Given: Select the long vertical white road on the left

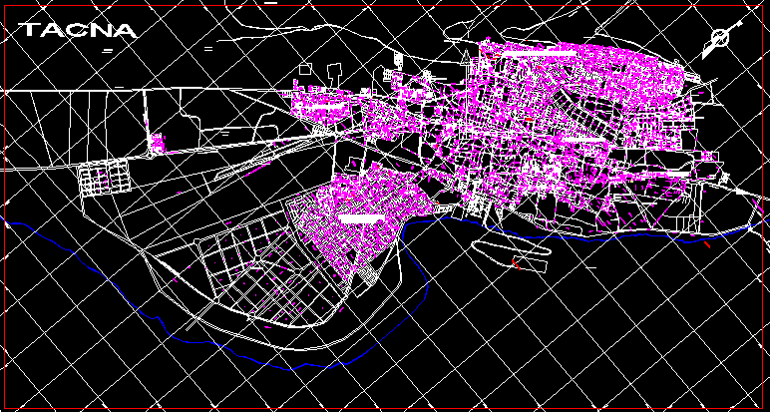Looking at the screenshot, I should tap(146, 120).
